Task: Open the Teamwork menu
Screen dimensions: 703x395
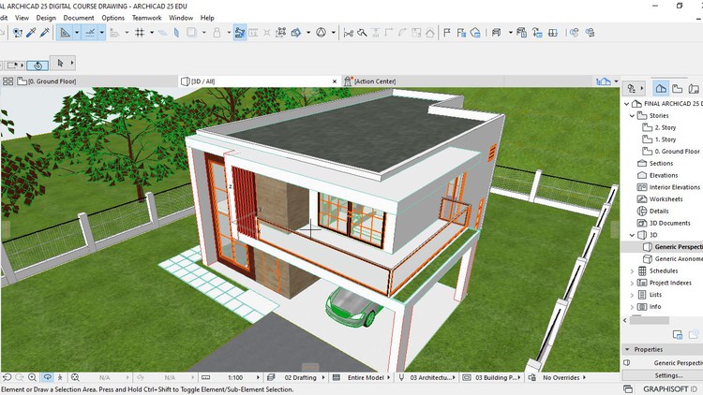Action: 145,17
